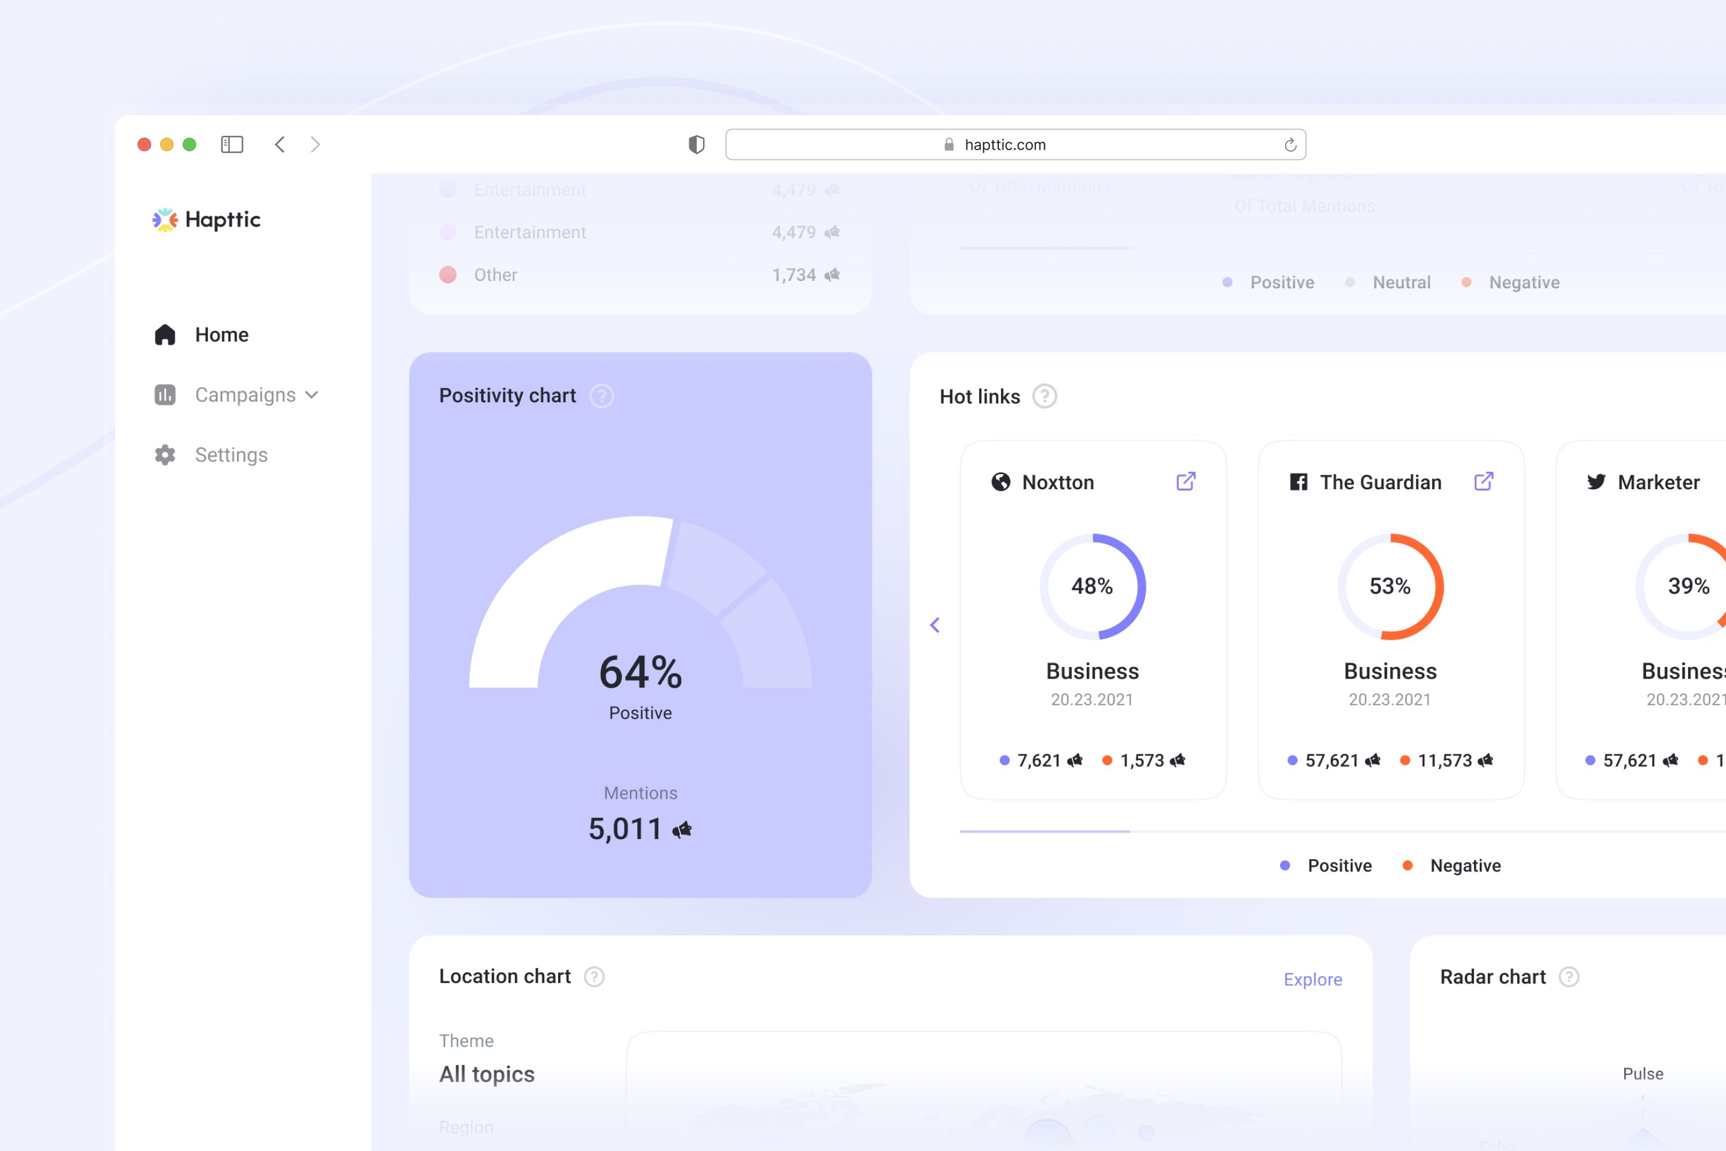Click The Guardian card title
Image resolution: width=1726 pixels, height=1151 pixels.
[1381, 482]
